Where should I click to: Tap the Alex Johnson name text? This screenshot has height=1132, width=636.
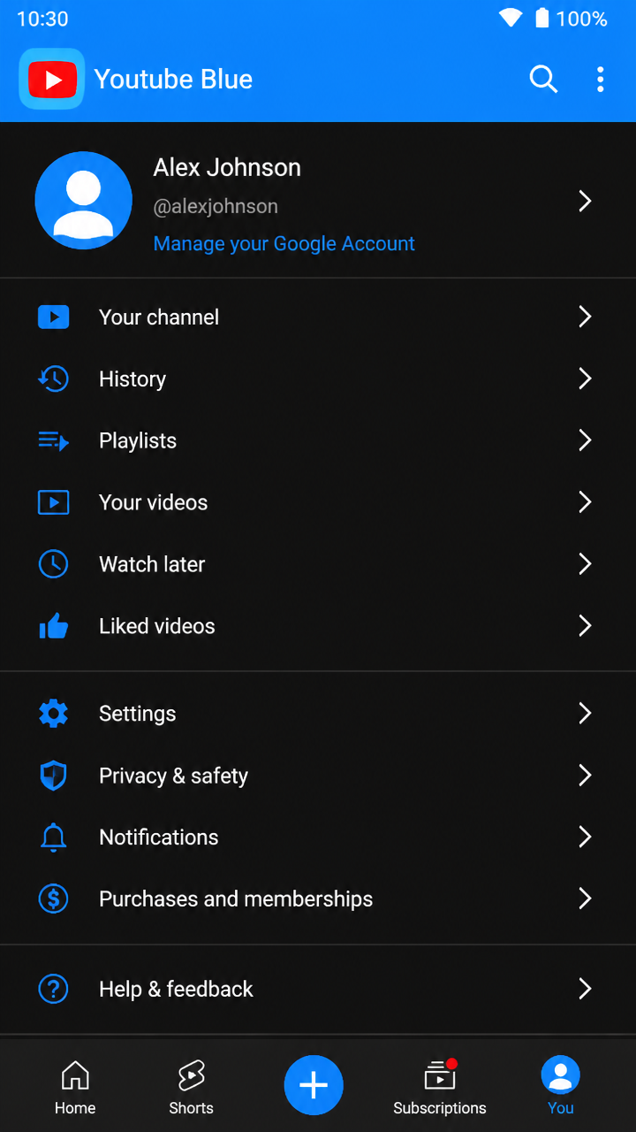point(227,167)
